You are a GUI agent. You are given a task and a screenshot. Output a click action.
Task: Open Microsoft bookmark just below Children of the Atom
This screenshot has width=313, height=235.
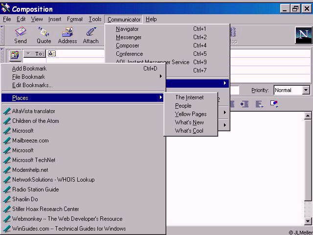point(84,131)
